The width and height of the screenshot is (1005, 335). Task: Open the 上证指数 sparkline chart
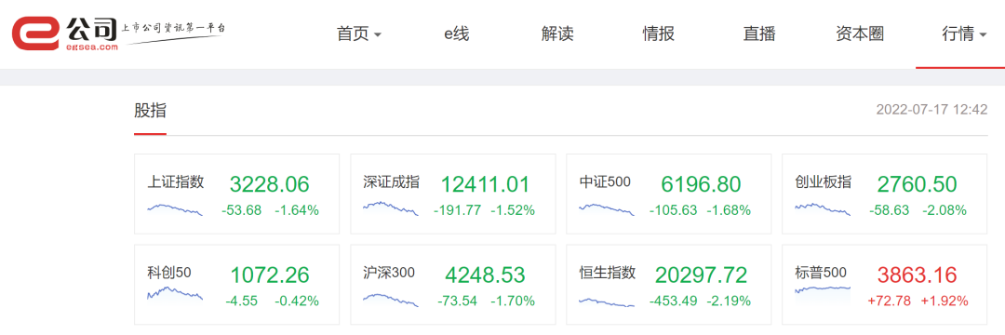175,208
